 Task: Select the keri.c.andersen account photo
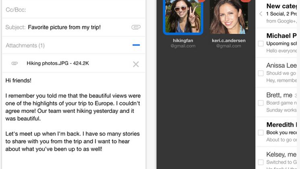point(229,17)
